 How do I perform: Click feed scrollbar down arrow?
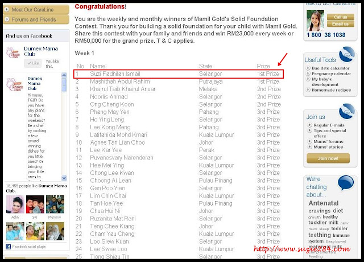tap(64, 178)
